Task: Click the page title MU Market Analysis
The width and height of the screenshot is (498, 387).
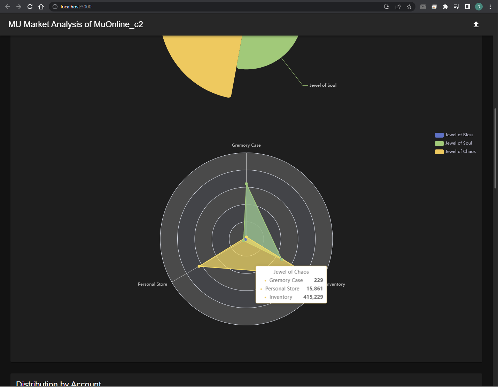Action: (76, 24)
